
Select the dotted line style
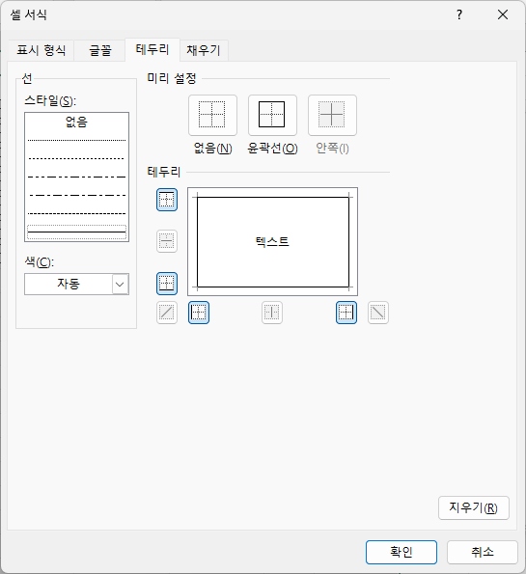pos(76,140)
